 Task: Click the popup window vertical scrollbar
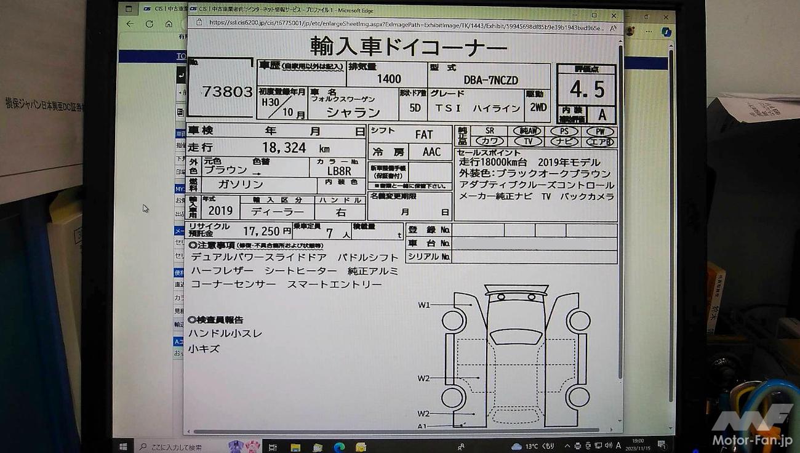click(x=620, y=215)
